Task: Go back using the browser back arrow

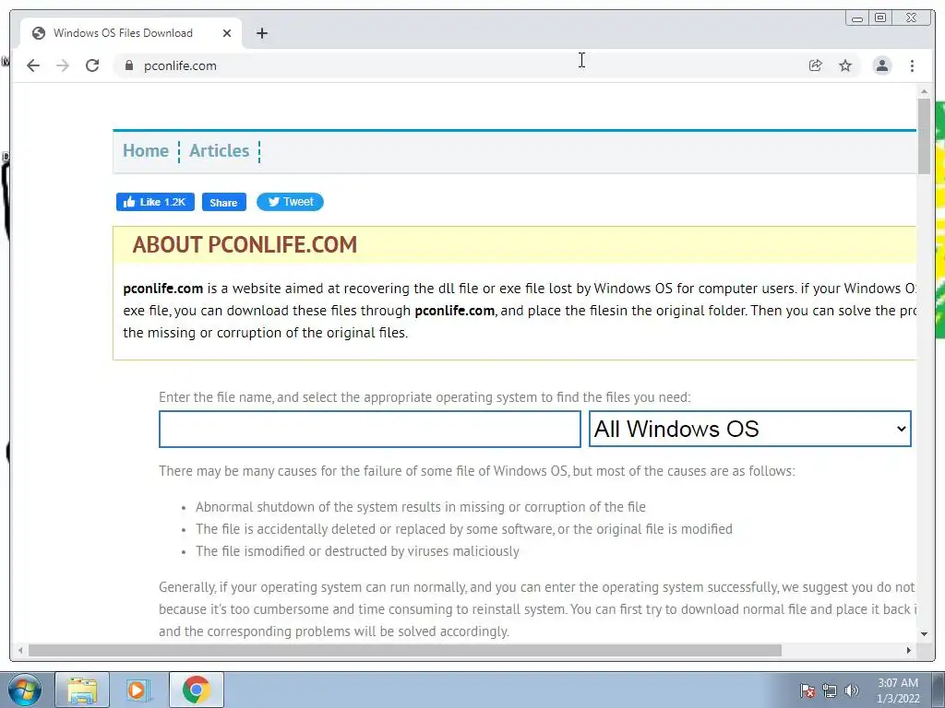Action: coord(33,65)
